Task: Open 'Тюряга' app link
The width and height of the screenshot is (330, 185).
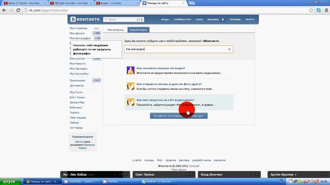Action: pos(74,113)
